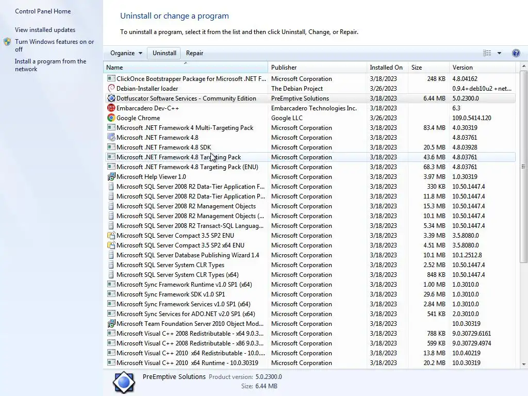Screen dimensions: 528x396
Task: Click PreEmptive Solutions in details pane
Action: tap(174, 376)
